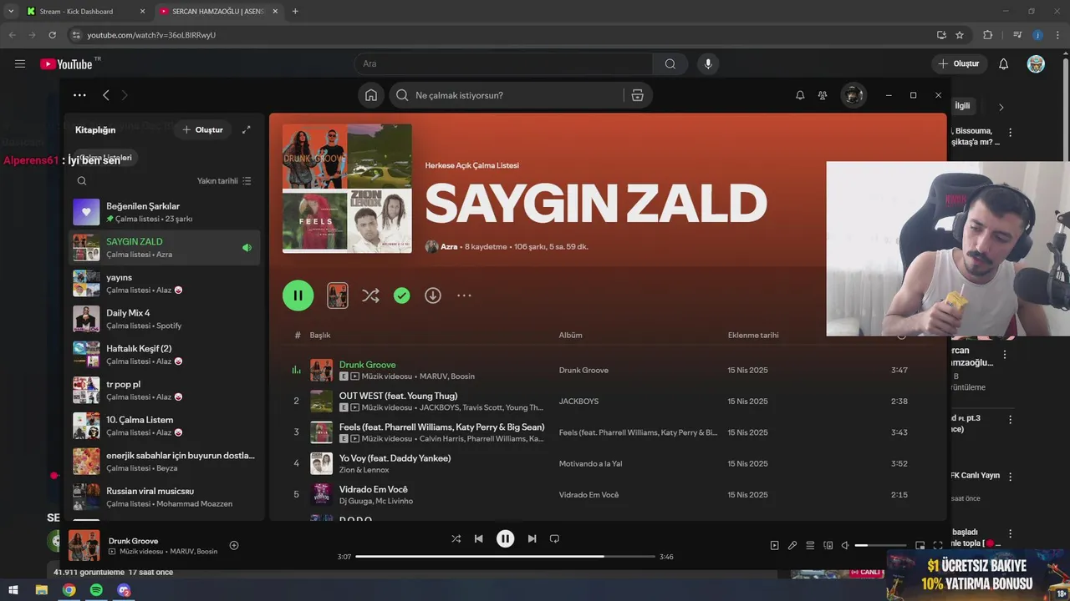Open Spotify friend activity icon
Viewport: 1070px width, 601px height.
(x=823, y=95)
